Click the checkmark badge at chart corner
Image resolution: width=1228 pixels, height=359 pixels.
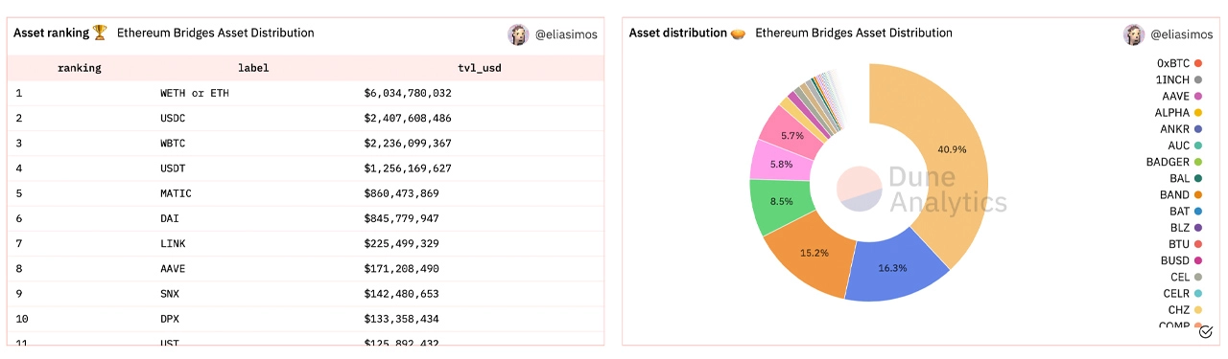[x=1206, y=332]
